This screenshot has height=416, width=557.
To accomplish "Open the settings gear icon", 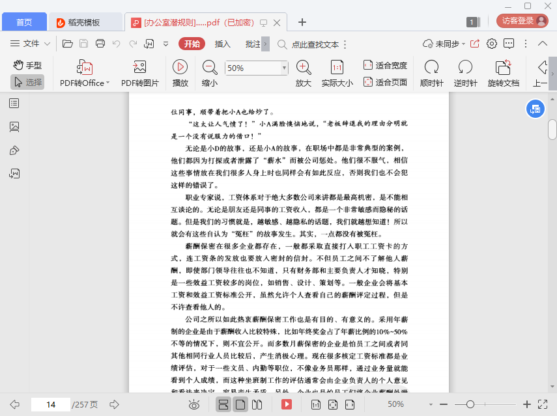I will click(x=492, y=44).
